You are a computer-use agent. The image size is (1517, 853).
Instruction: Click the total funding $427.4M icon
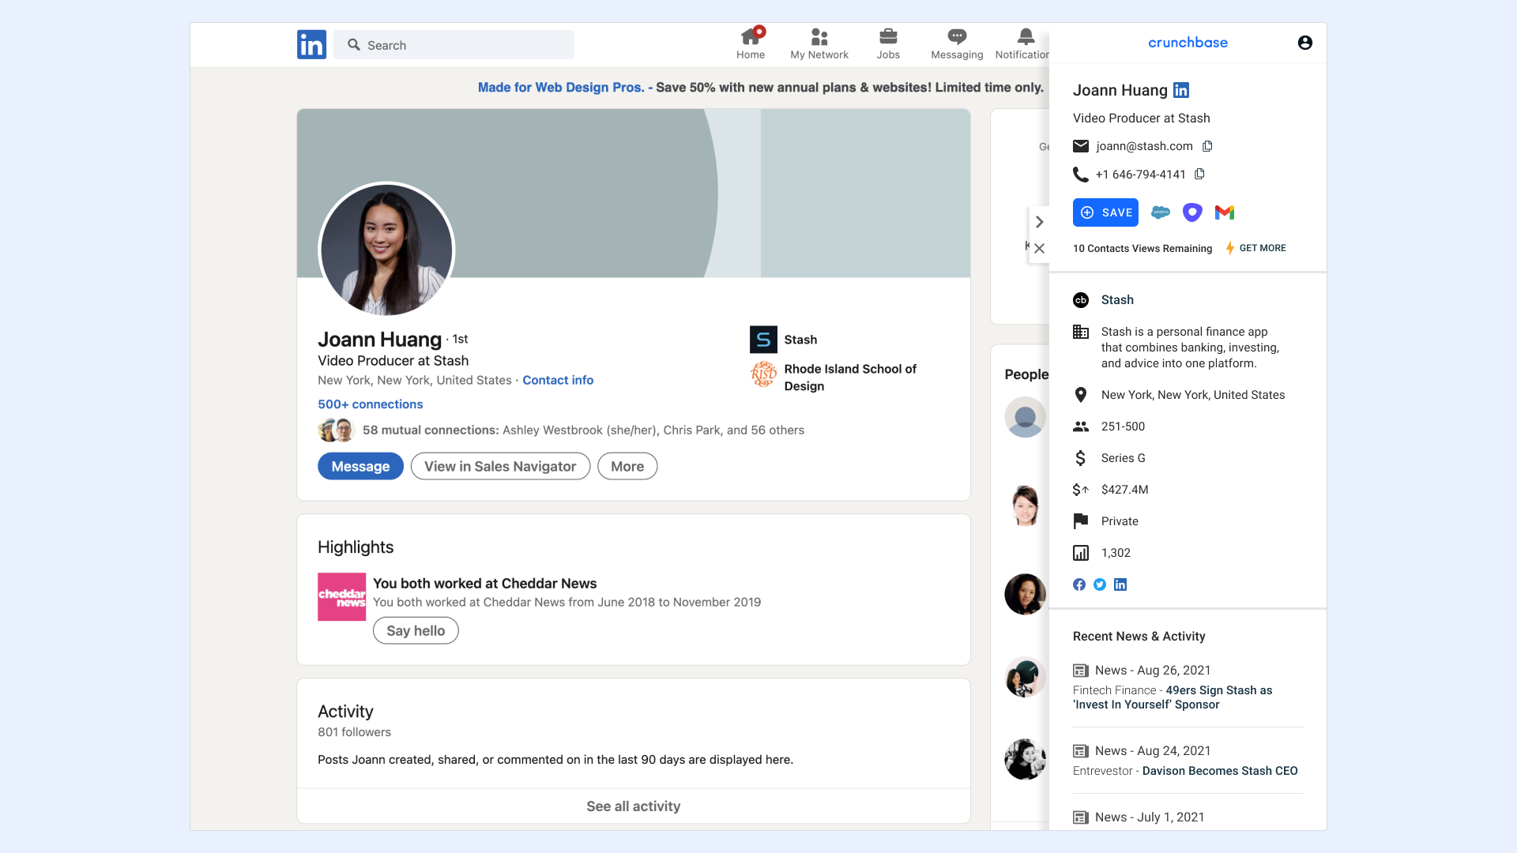[x=1081, y=490]
